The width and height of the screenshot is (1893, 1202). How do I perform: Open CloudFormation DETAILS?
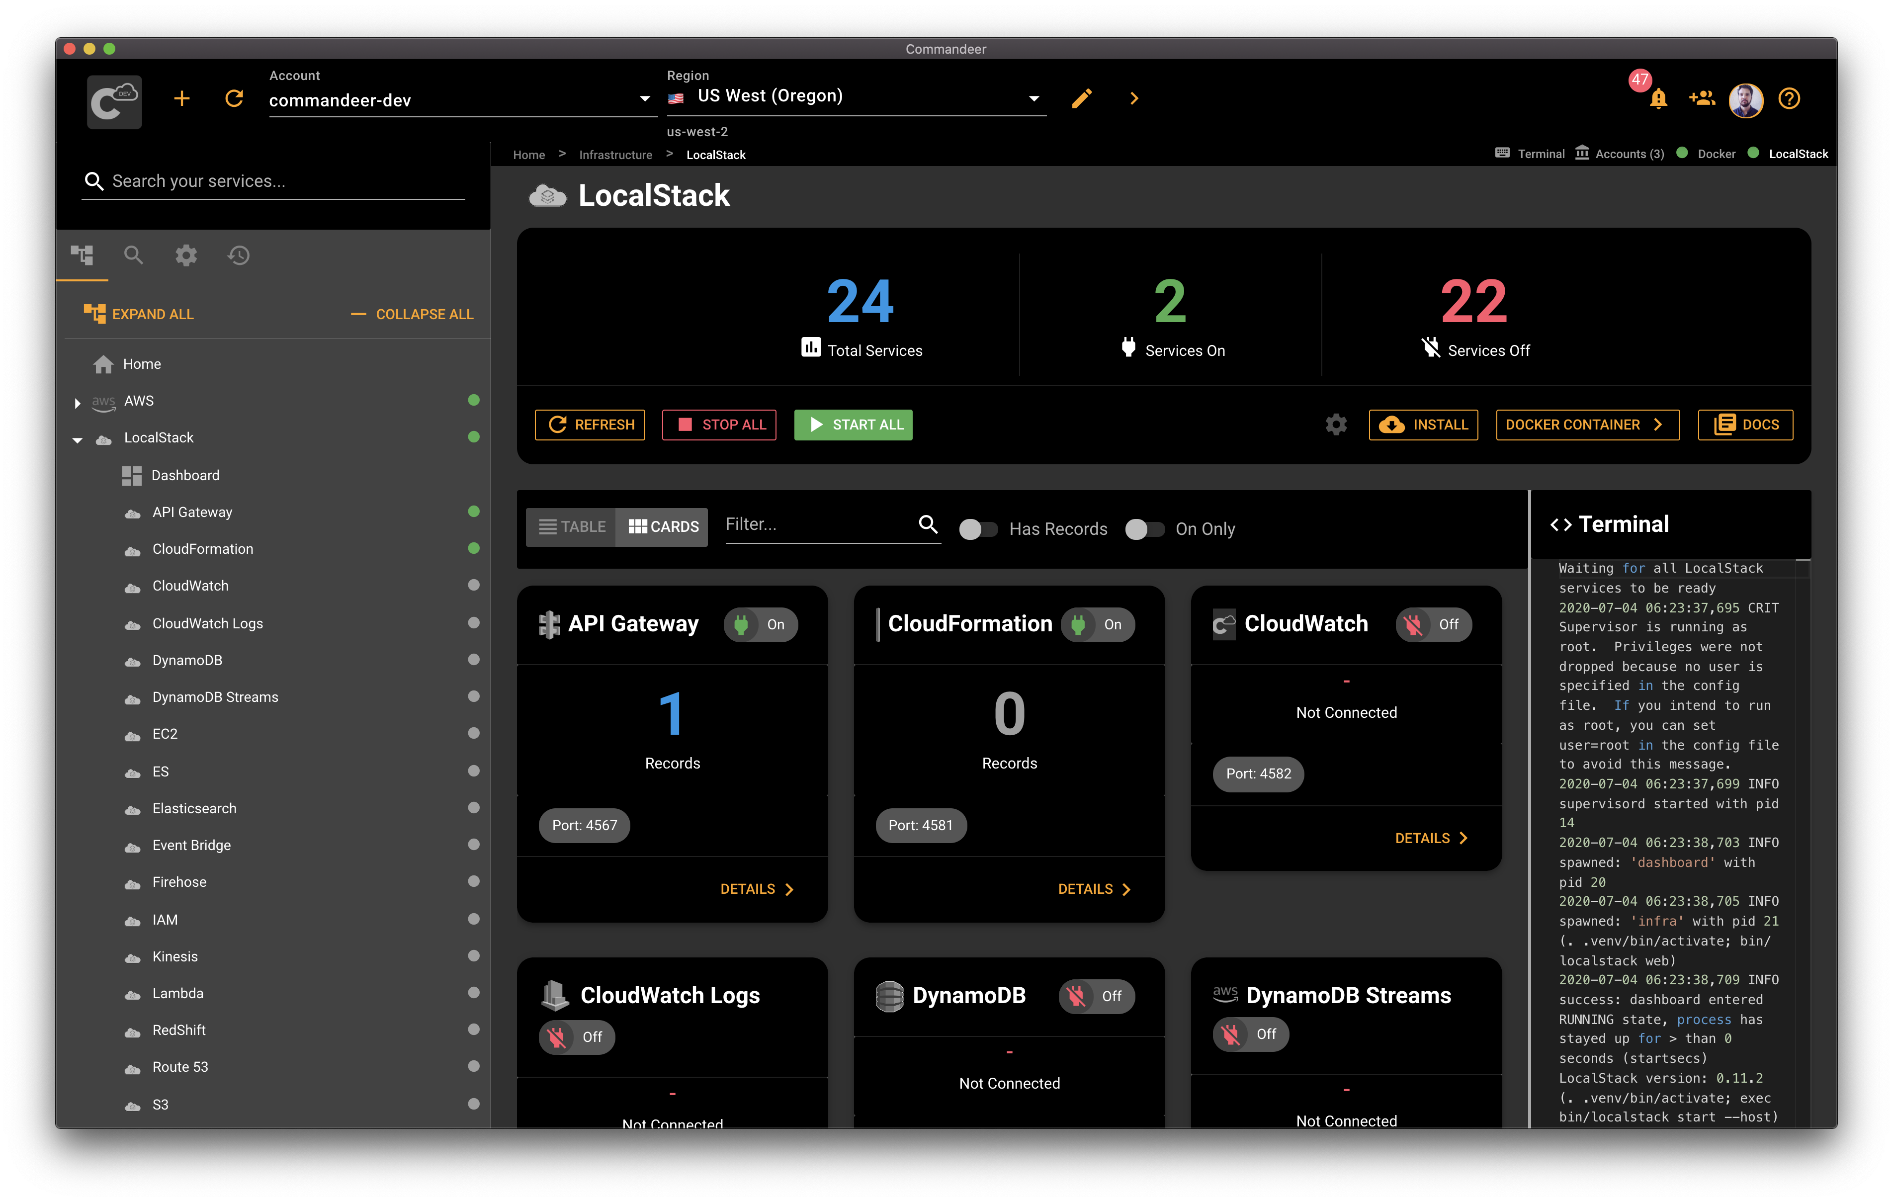(1094, 889)
